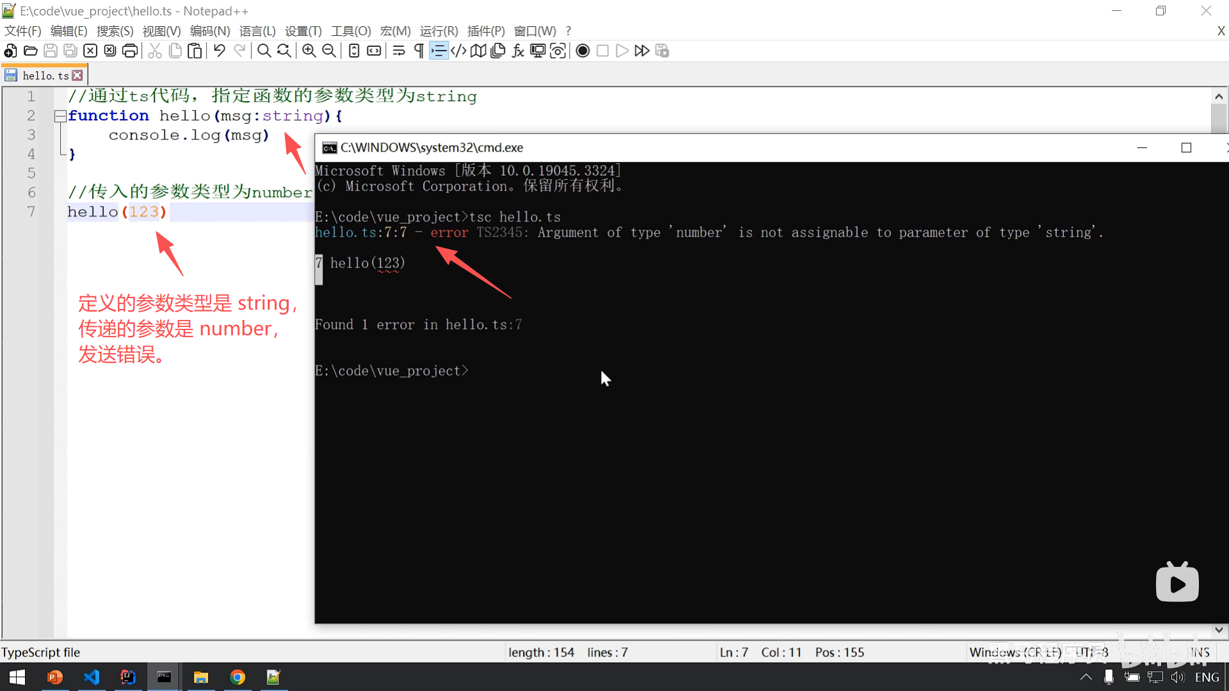Click editor scrollbar down arrow

coord(1219,630)
